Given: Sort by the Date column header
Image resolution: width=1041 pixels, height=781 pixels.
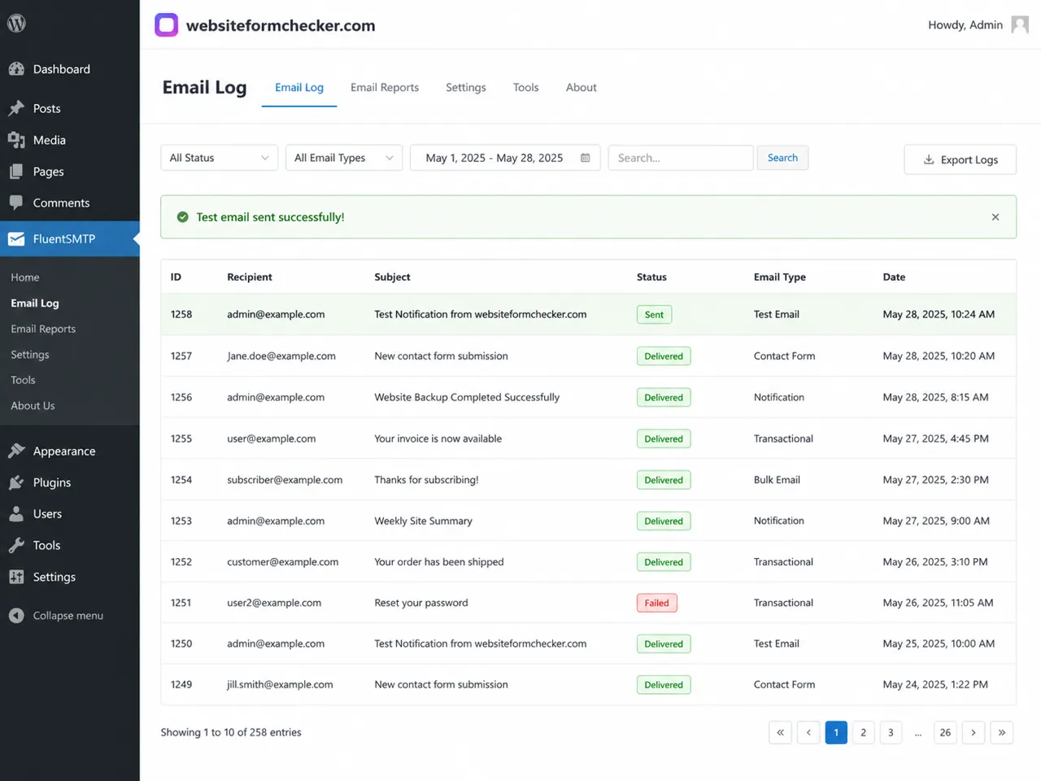Looking at the screenshot, I should [894, 277].
